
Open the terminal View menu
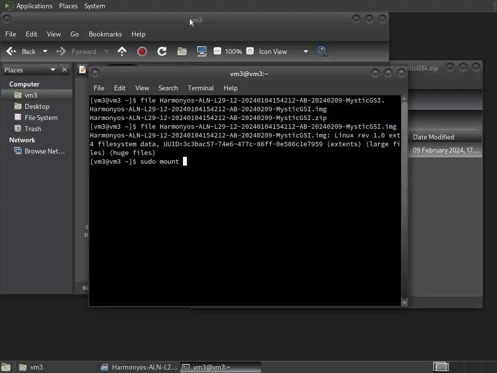coord(142,88)
